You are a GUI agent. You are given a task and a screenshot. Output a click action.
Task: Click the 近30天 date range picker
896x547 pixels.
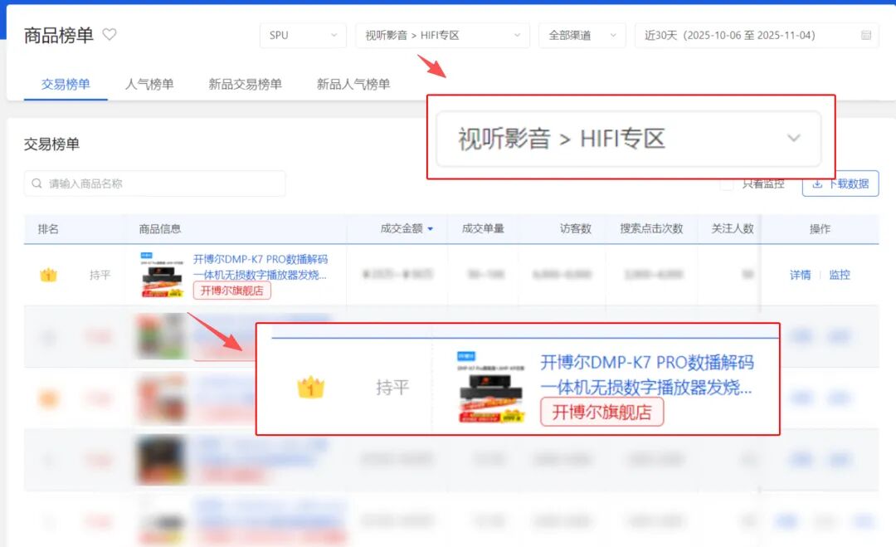pyautogui.click(x=747, y=36)
